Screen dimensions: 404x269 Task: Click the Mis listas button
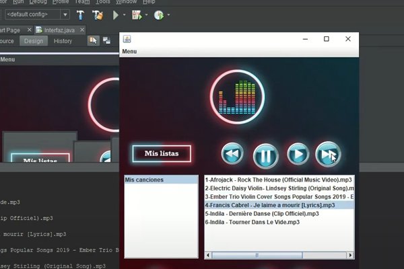point(162,153)
